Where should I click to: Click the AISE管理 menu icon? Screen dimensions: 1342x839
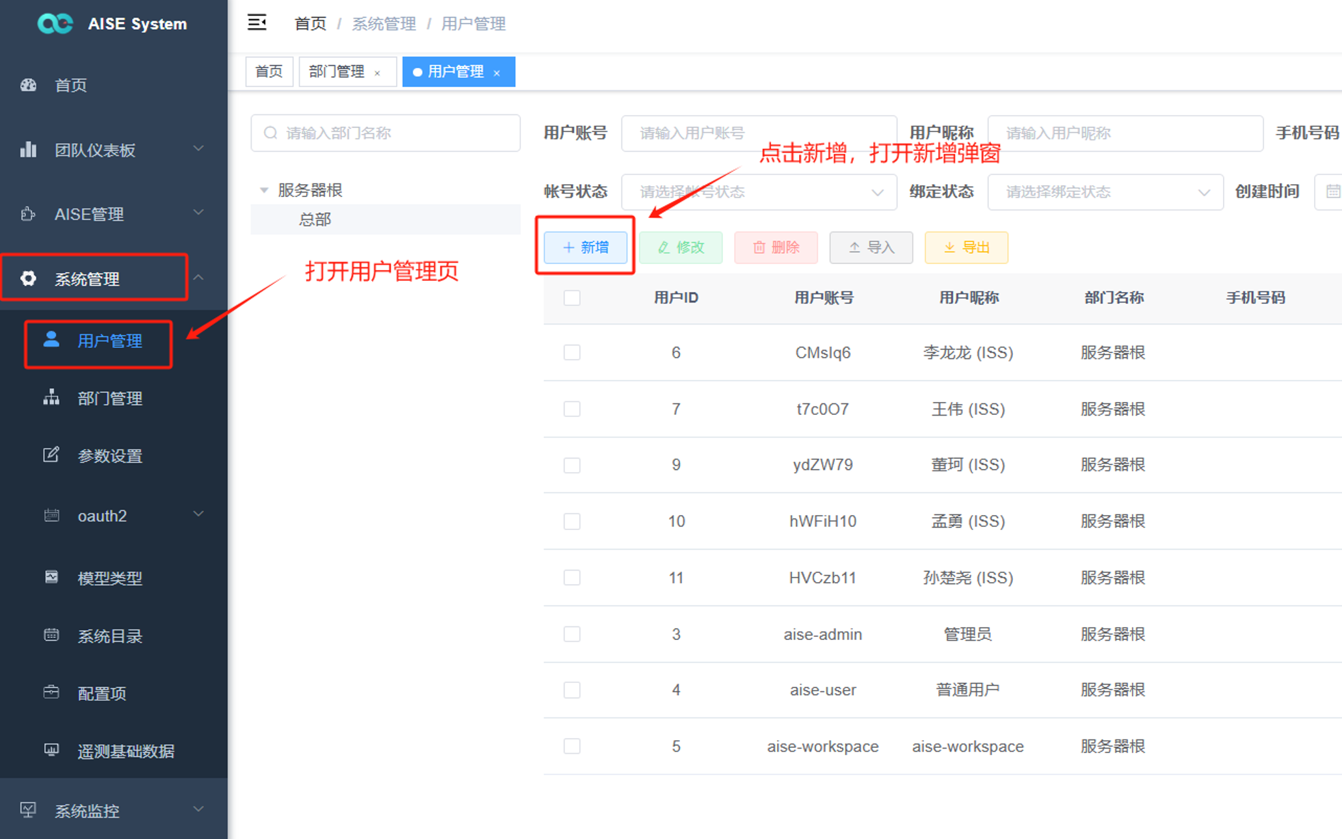[x=28, y=214]
